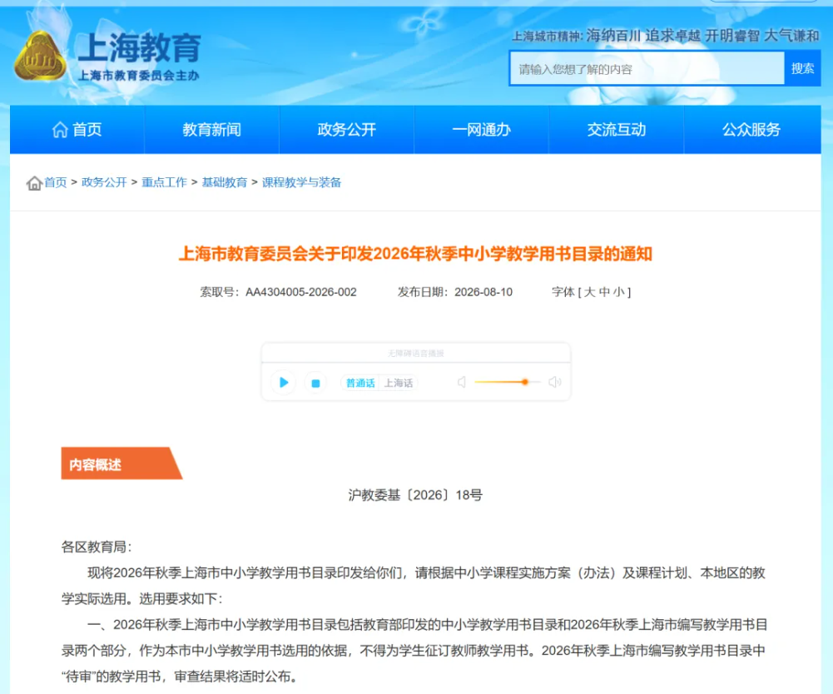Go to 政务公开 breadcrumb link
Image resolution: width=833 pixels, height=694 pixels.
point(104,182)
